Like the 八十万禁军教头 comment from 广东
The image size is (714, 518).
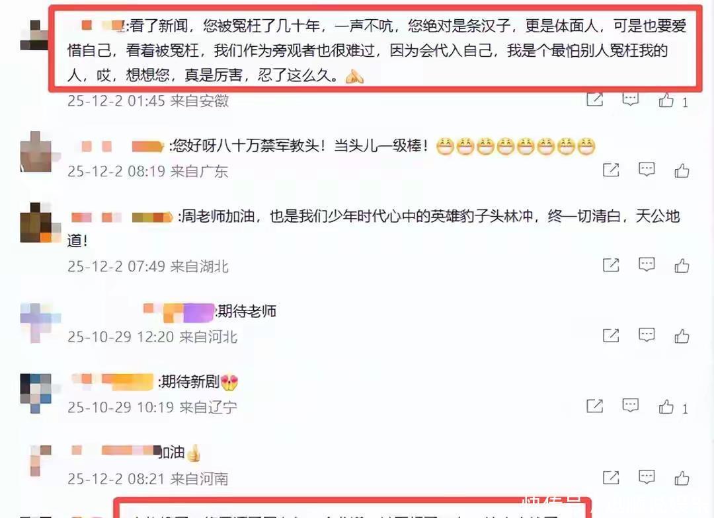click(682, 170)
